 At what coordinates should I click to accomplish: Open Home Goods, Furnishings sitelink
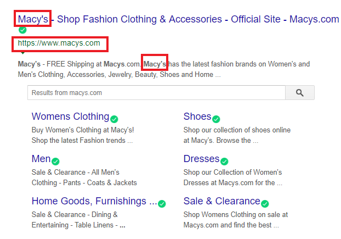pyautogui.click(x=94, y=201)
